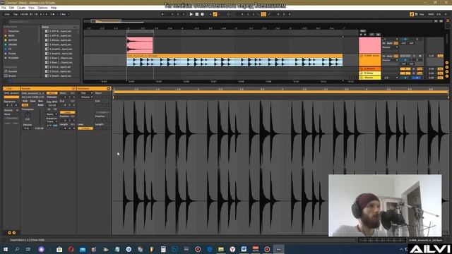452x254 pixels.
Task: Open the Drums category in browser
Action: (x=12, y=75)
